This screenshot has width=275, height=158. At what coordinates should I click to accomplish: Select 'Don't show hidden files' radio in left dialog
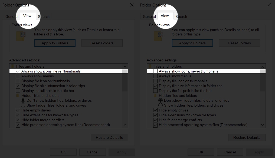click(23, 100)
